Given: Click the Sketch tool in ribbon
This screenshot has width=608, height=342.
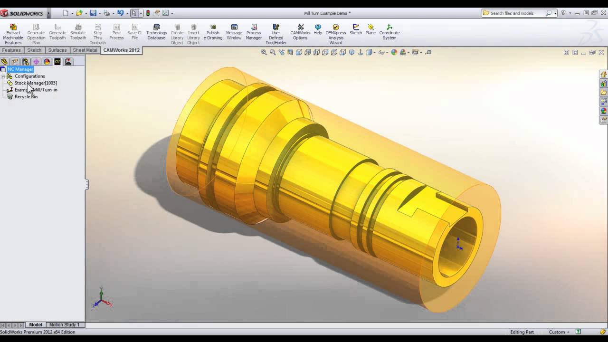Looking at the screenshot, I should 356,29.
